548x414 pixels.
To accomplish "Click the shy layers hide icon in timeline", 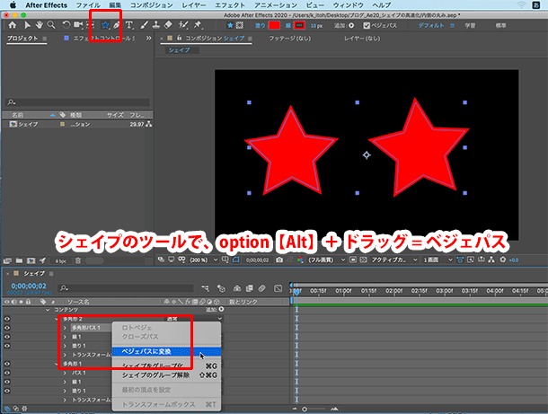I will [x=236, y=288].
